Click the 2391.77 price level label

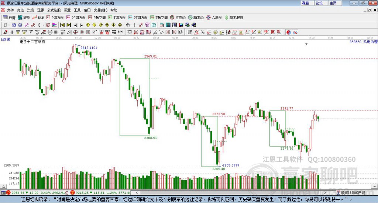(x=287, y=108)
